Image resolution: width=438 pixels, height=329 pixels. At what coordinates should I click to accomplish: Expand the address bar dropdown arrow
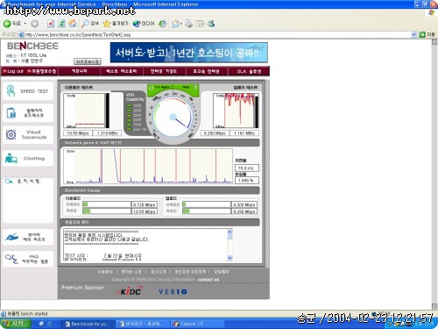413,34
